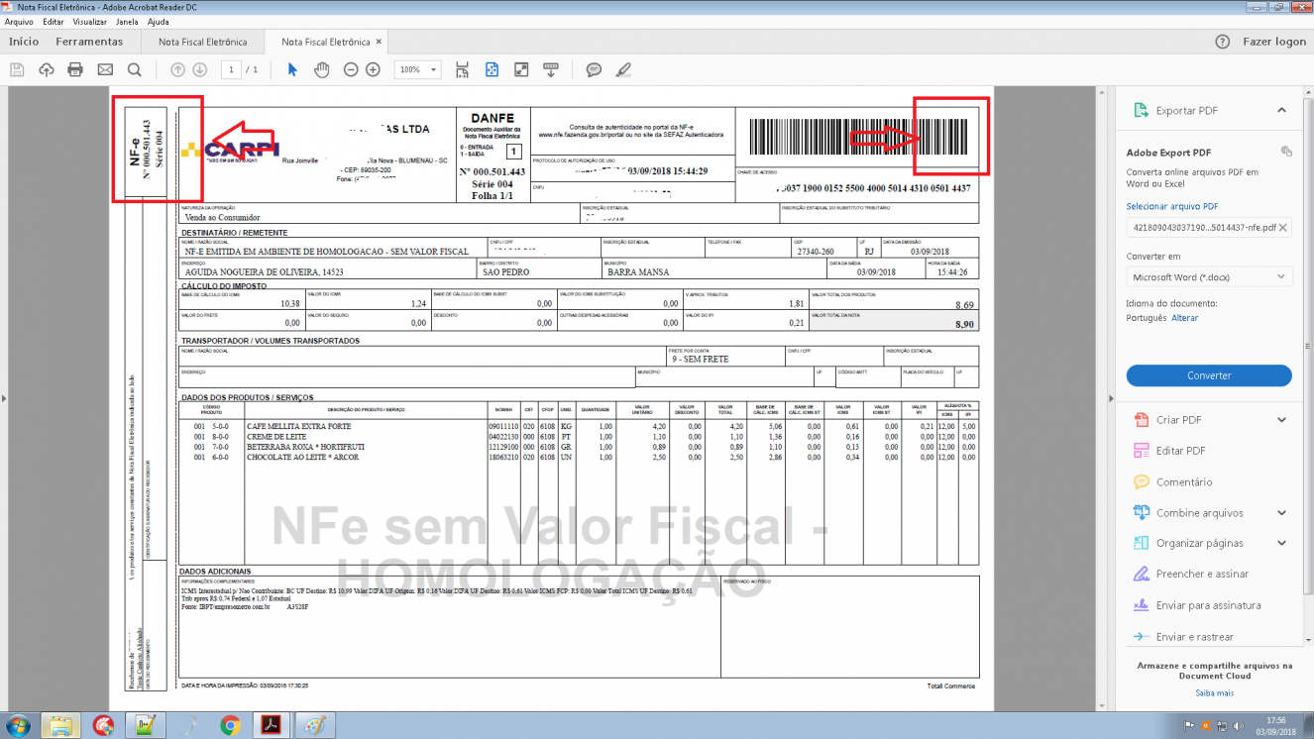This screenshot has width=1314, height=739.
Task: Choose the selection arrow tool
Action: pyautogui.click(x=292, y=69)
